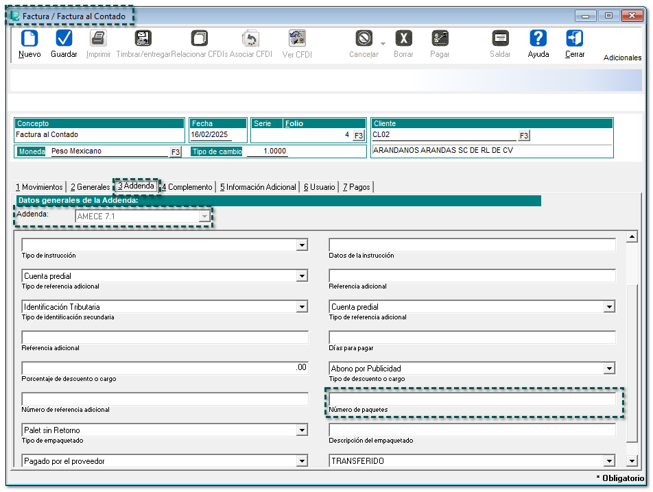Open Relacionar CFDIs tool
The width and height of the screenshot is (653, 492).
[x=199, y=39]
